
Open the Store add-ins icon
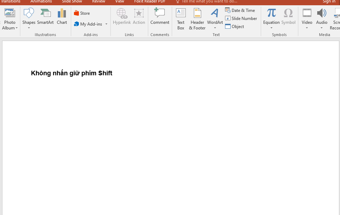coord(82,13)
